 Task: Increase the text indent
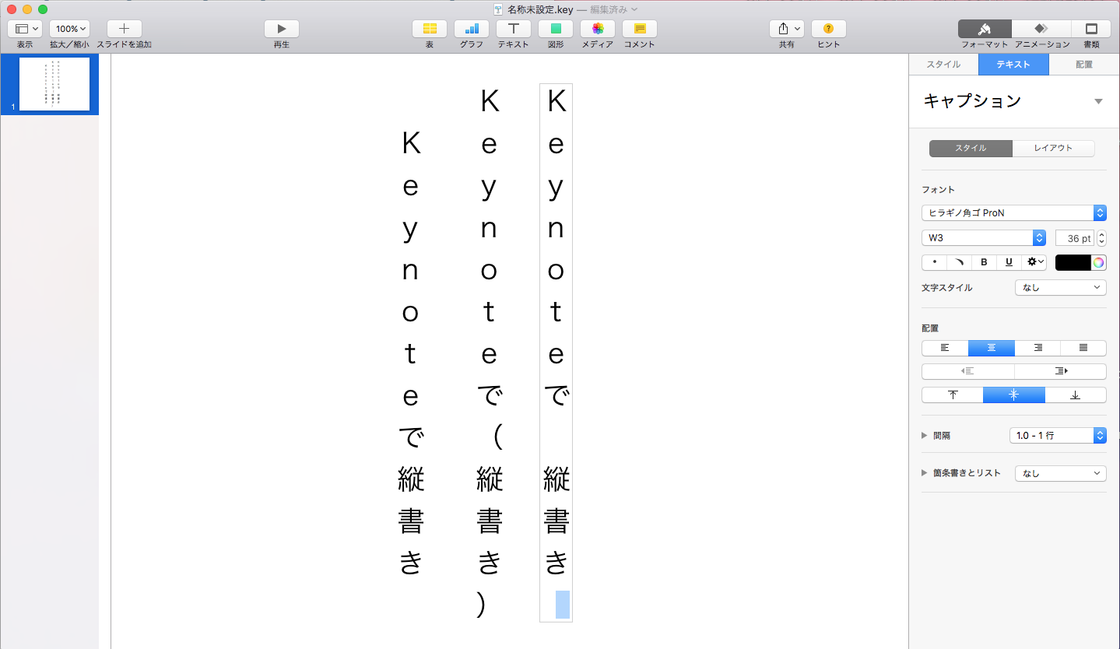point(1060,371)
